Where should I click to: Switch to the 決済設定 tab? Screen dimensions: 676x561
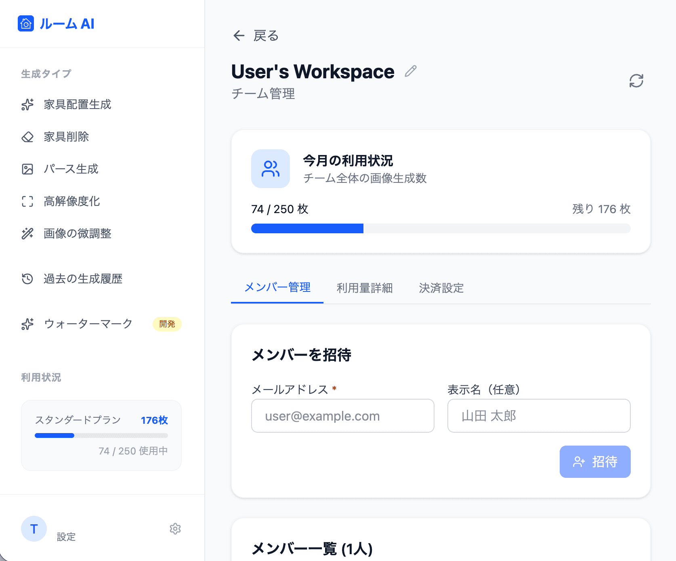441,288
